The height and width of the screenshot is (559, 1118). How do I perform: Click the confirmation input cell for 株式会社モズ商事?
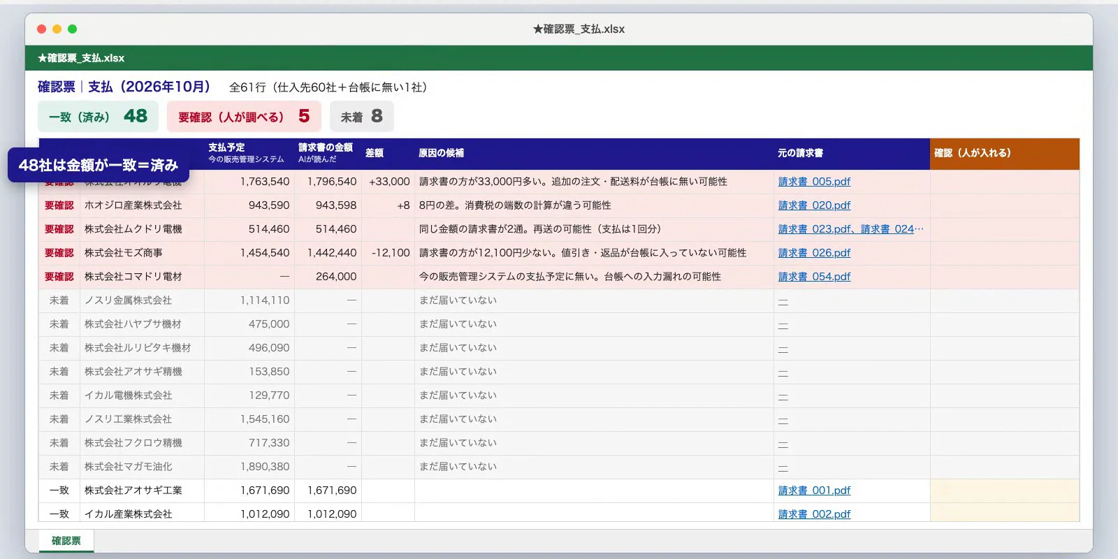[x=1005, y=253]
